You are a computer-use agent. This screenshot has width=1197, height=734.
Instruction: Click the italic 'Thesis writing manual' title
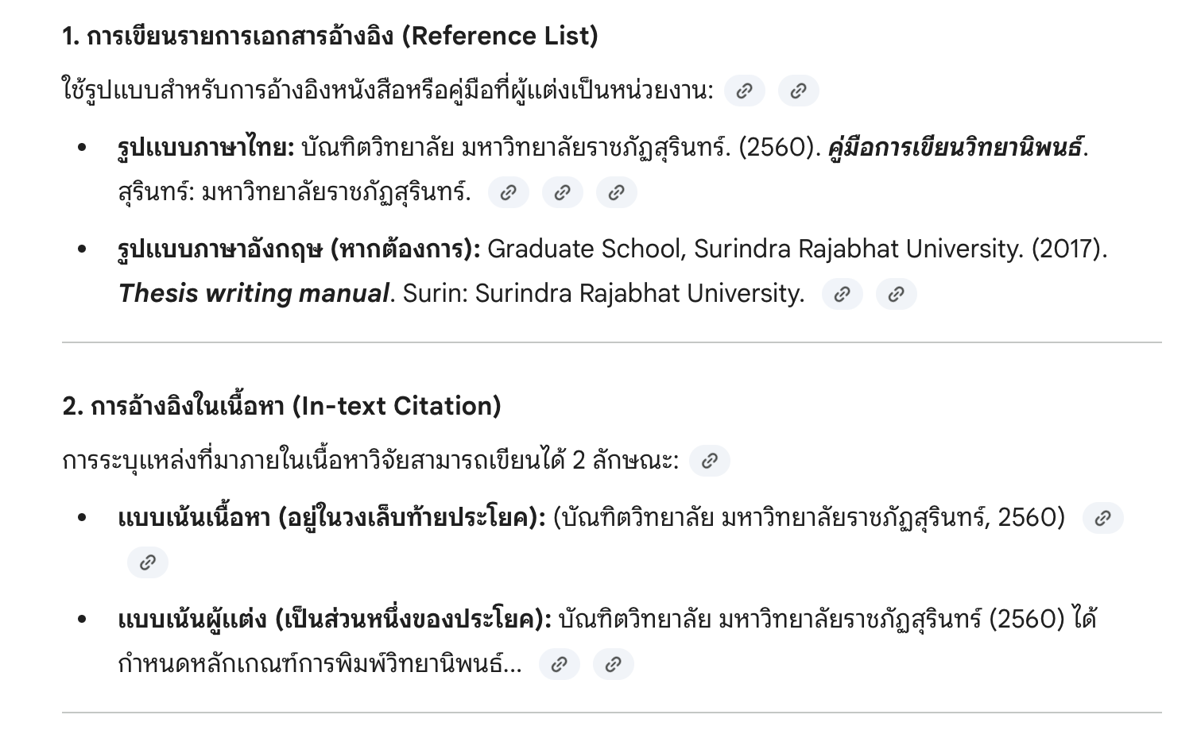[x=254, y=294]
